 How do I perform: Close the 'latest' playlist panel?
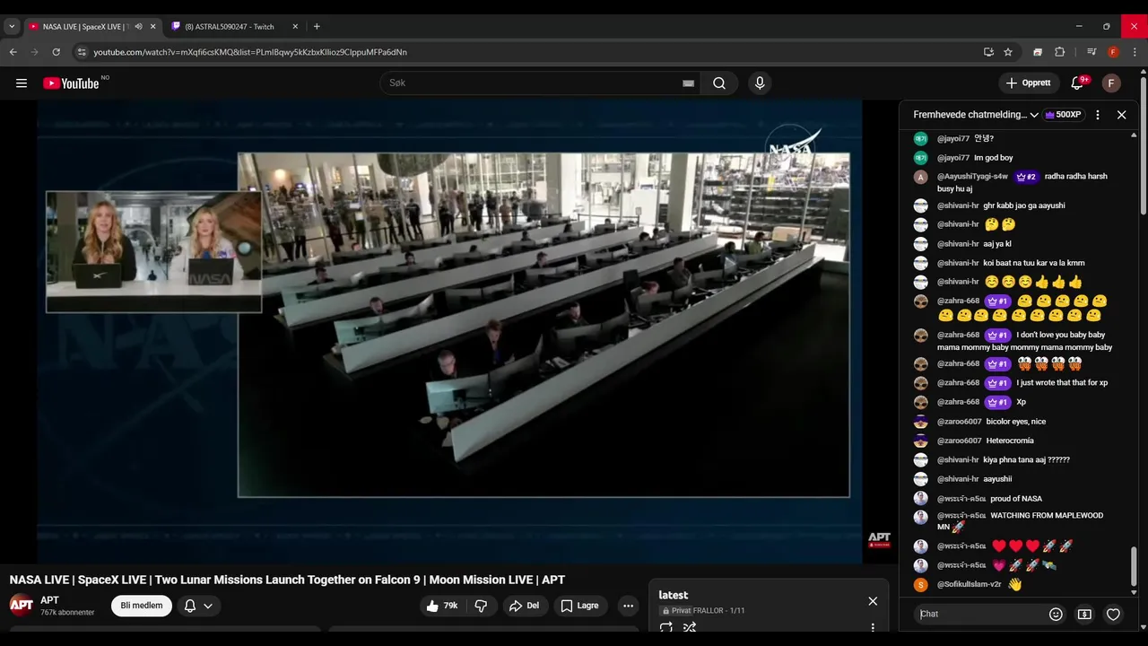(x=873, y=601)
